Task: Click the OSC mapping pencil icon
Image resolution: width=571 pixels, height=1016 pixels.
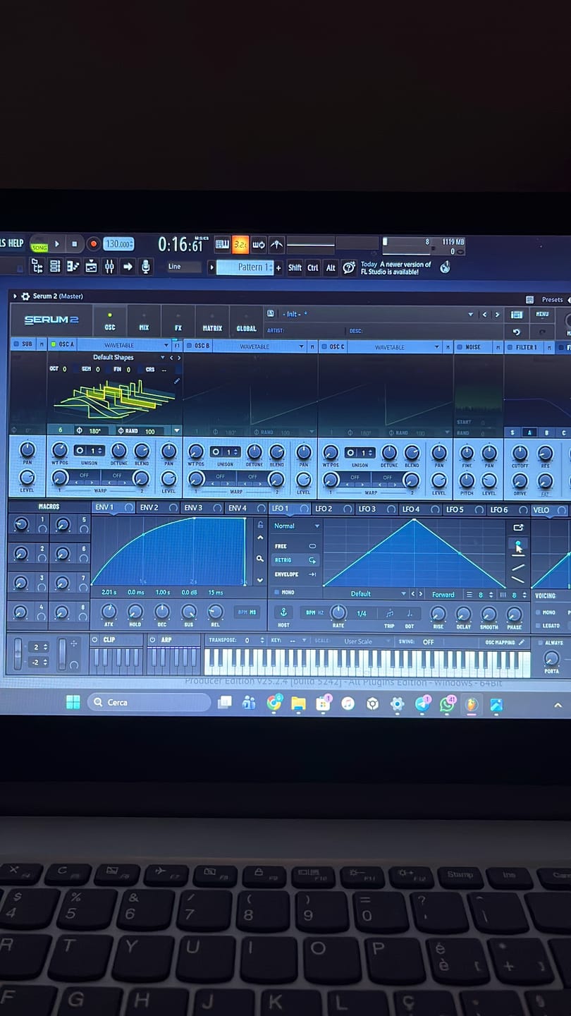Action: [x=522, y=642]
